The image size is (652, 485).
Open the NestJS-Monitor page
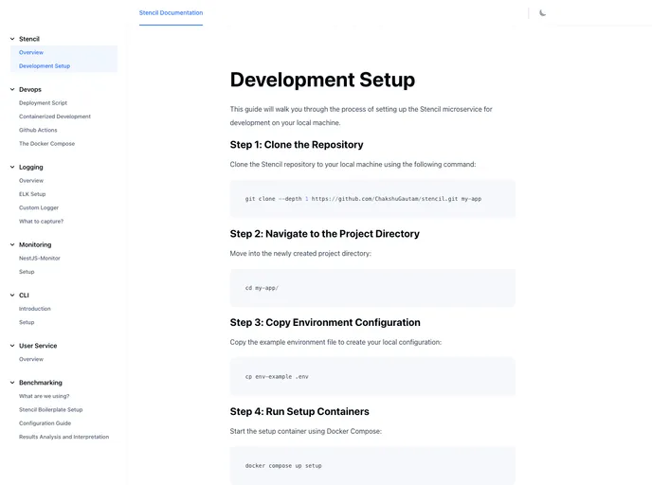click(40, 258)
